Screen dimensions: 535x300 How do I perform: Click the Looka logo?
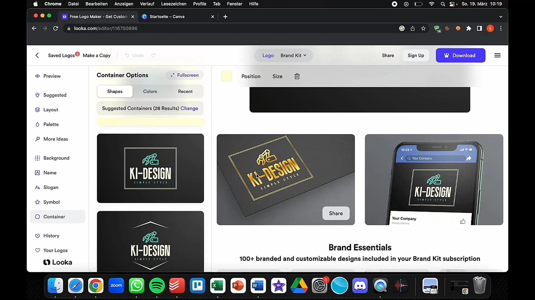[x=58, y=262]
